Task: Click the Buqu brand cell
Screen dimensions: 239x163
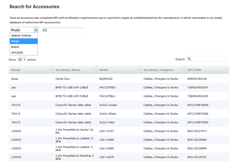Action: 15,79
